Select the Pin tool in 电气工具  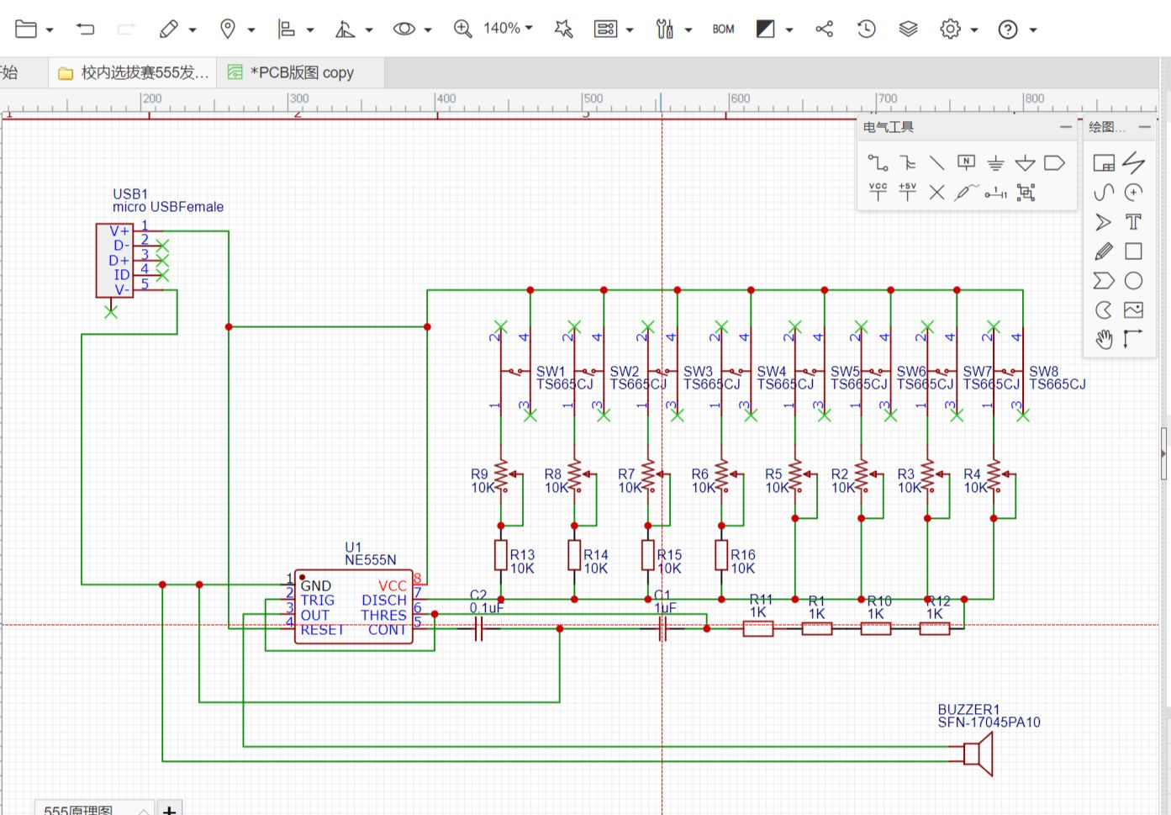pos(996,193)
